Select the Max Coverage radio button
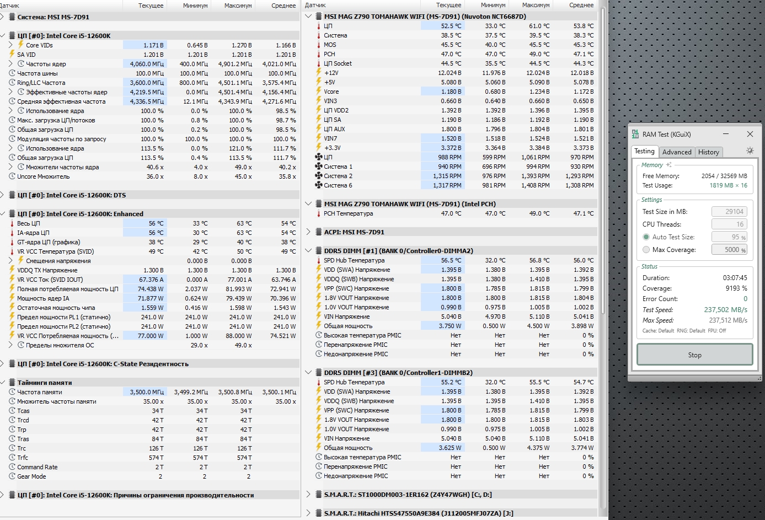Screen dimensions: 765x520 click(646, 249)
